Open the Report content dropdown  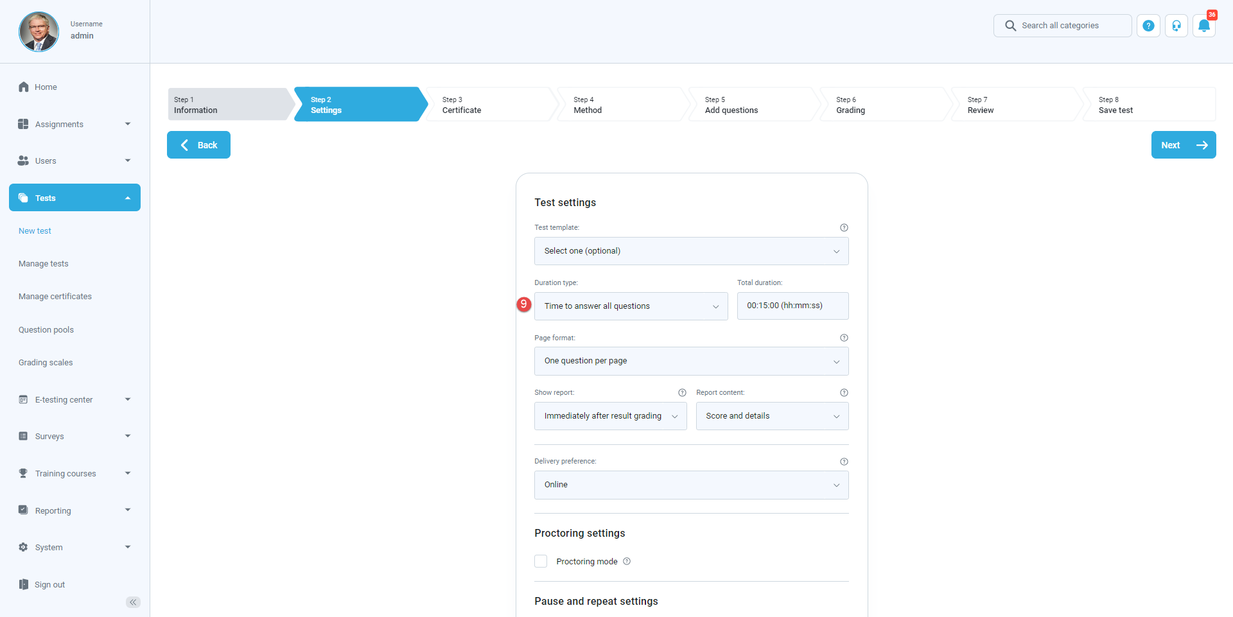click(772, 416)
